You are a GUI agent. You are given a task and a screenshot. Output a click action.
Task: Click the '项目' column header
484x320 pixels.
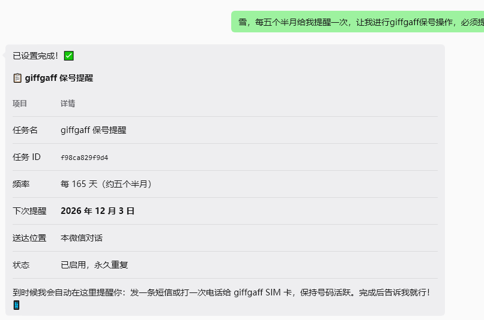tap(20, 104)
